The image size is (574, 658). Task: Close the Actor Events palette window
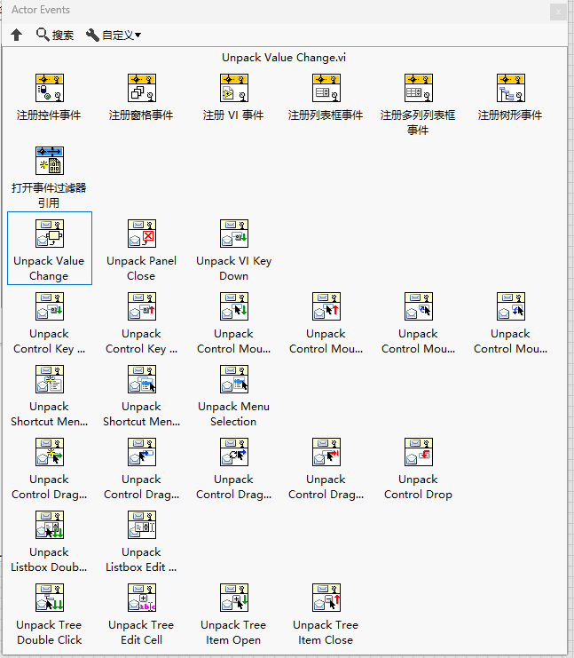pos(558,12)
